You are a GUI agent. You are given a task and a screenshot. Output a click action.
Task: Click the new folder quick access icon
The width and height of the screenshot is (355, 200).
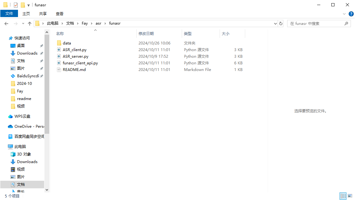(23, 5)
